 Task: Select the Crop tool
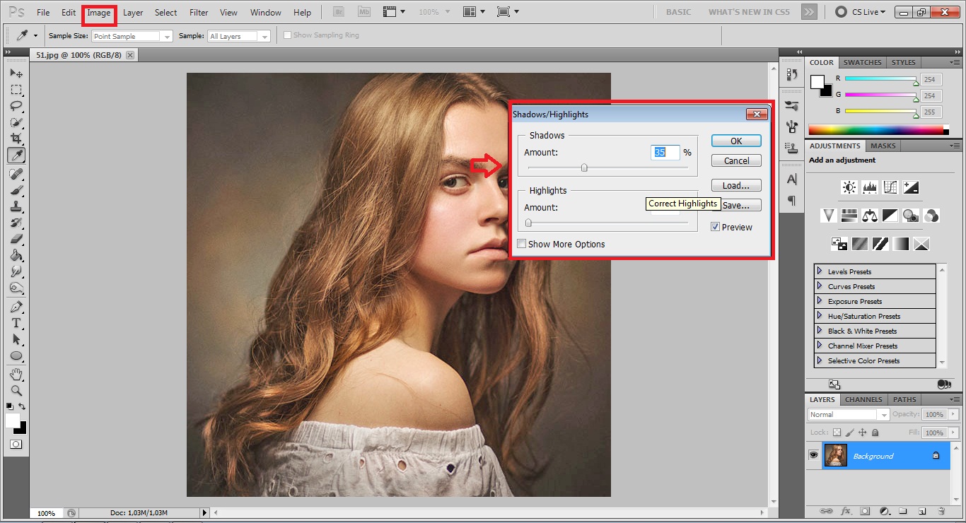point(16,139)
